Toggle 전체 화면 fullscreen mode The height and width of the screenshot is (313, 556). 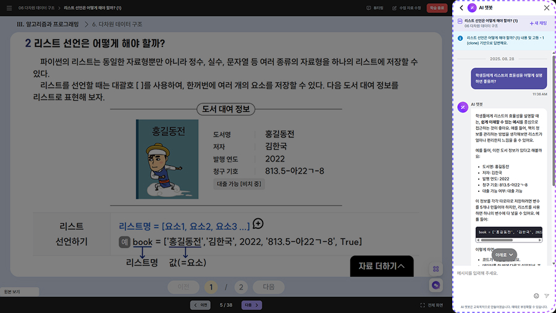[431, 305]
